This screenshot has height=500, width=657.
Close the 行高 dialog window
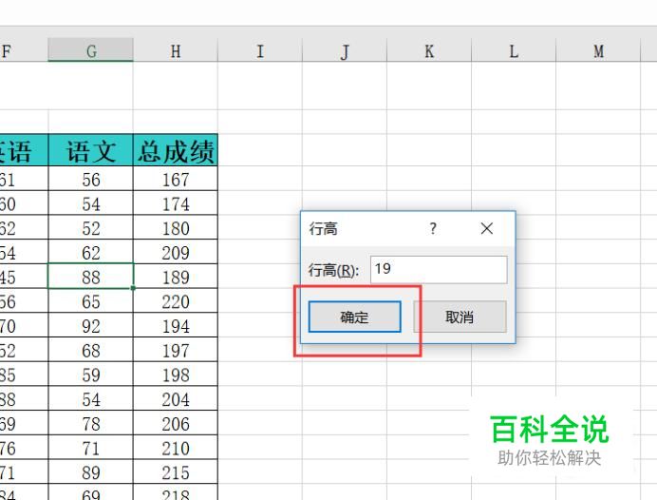point(486,228)
